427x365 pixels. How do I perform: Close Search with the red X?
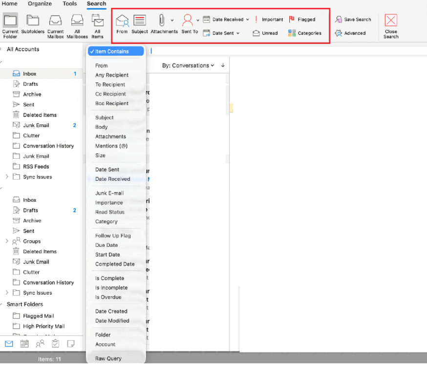point(391,26)
